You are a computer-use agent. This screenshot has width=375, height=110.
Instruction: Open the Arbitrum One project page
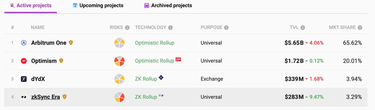[x=49, y=43]
